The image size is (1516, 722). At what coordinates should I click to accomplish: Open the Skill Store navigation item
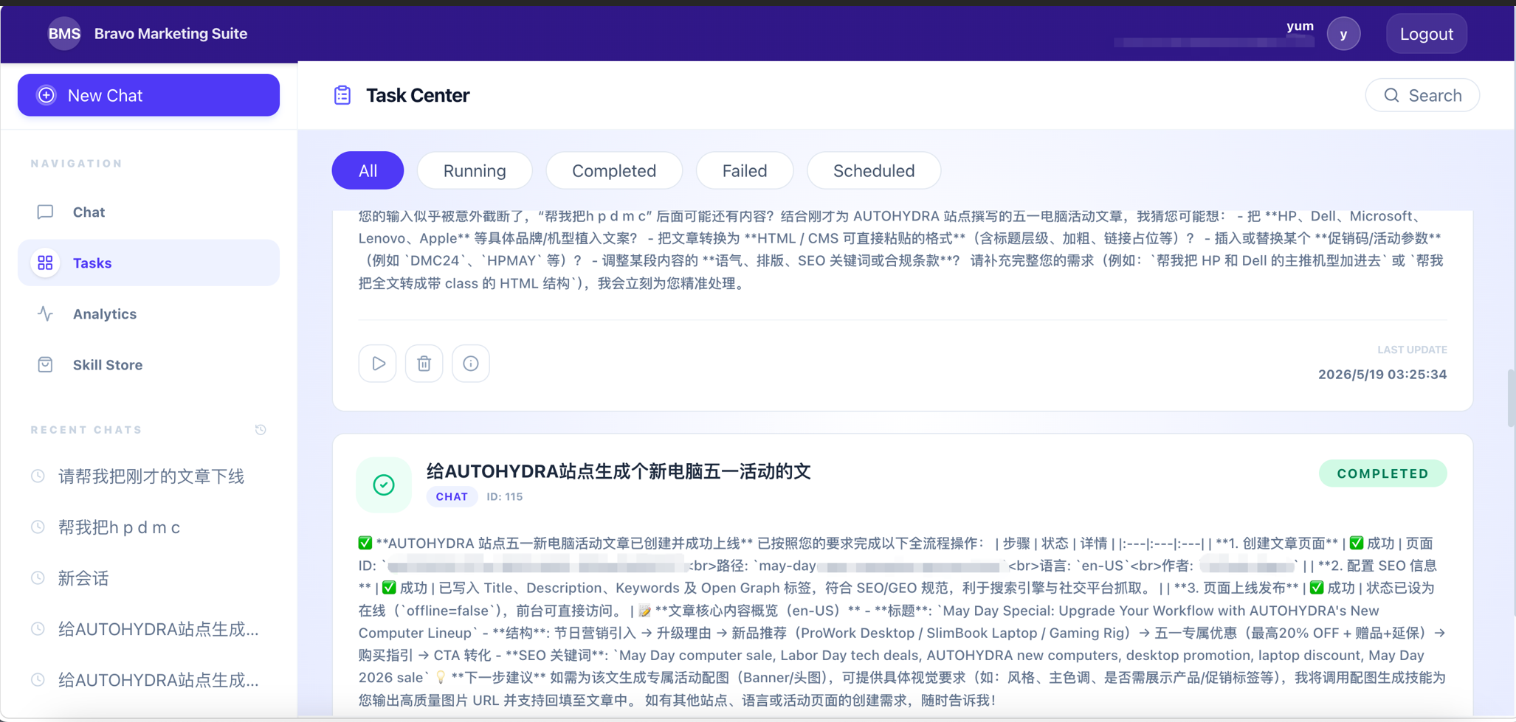click(148, 364)
